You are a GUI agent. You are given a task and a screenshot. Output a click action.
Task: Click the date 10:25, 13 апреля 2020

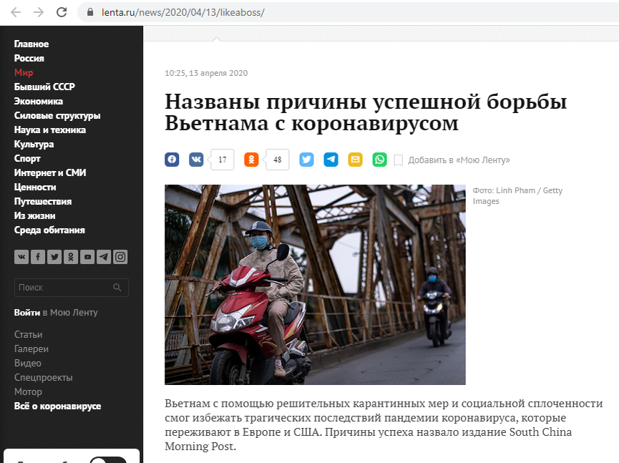206,73
